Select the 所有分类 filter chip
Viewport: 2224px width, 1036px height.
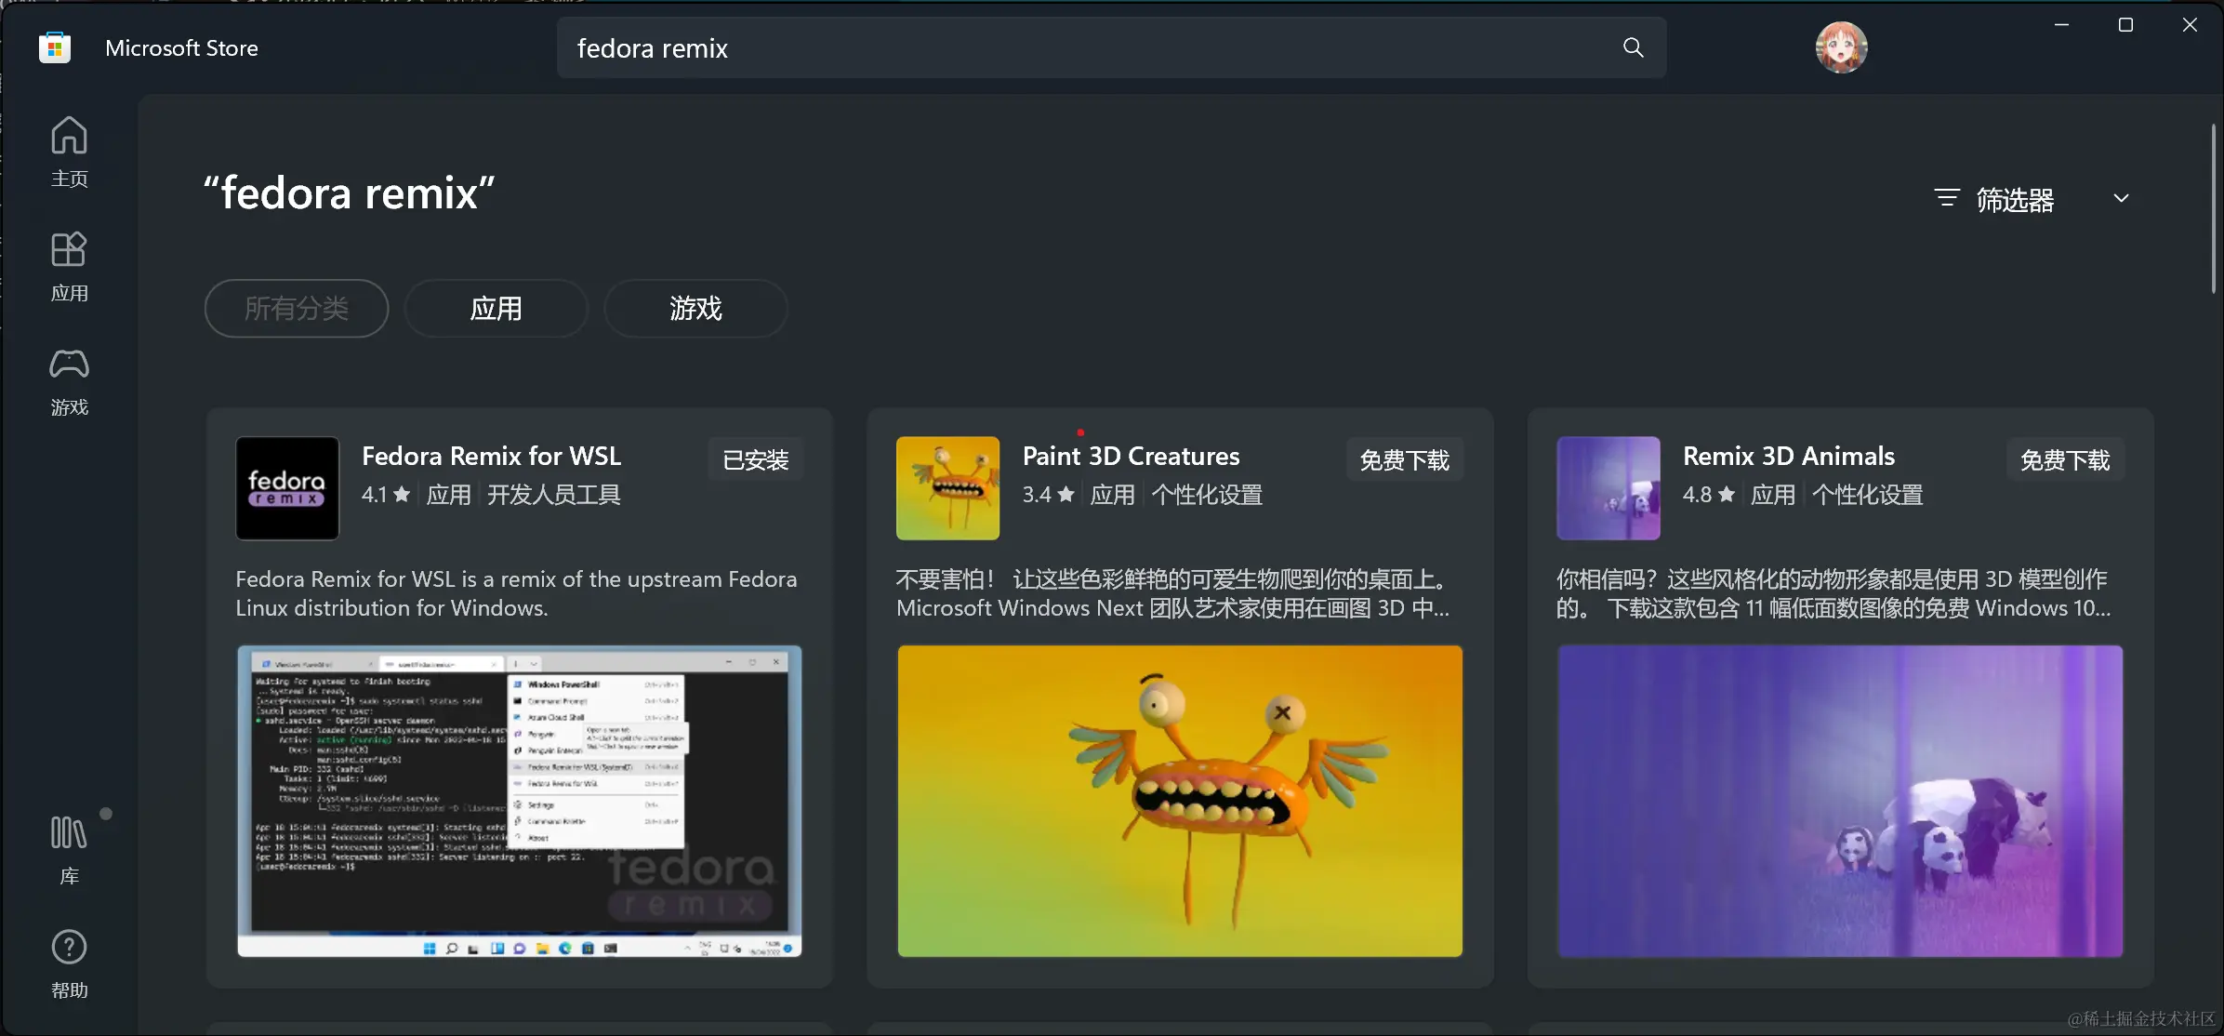pyautogui.click(x=297, y=308)
